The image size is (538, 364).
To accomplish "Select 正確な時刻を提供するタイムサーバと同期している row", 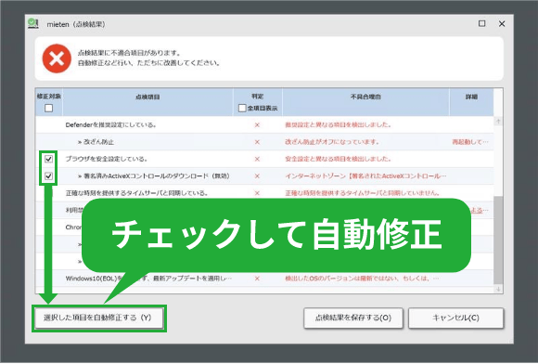I will coord(264,193).
